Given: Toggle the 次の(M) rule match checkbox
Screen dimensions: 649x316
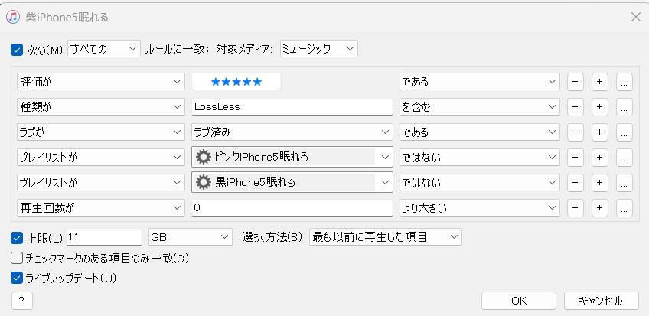Looking at the screenshot, I should (x=17, y=50).
